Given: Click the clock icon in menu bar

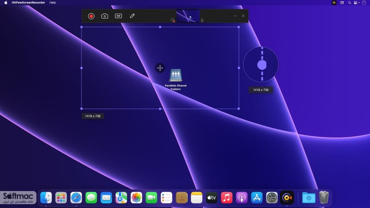Looking at the screenshot, I should pyautogui.click(x=364, y=3).
